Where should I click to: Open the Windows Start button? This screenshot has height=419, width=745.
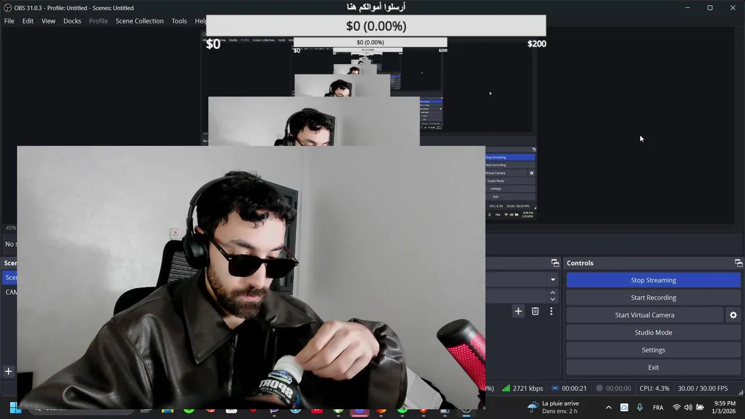click(16, 408)
